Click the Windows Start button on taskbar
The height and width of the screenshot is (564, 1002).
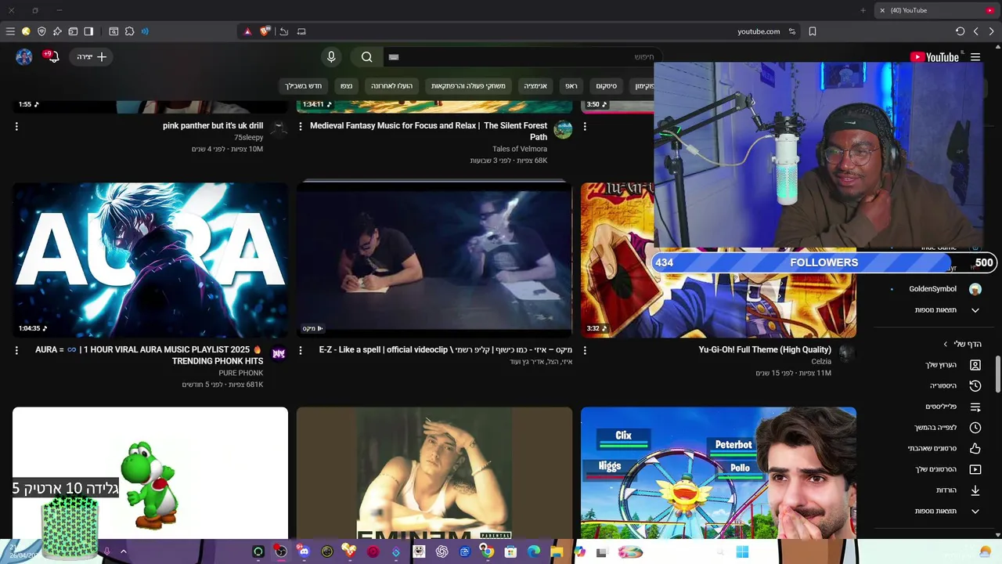pos(742,551)
